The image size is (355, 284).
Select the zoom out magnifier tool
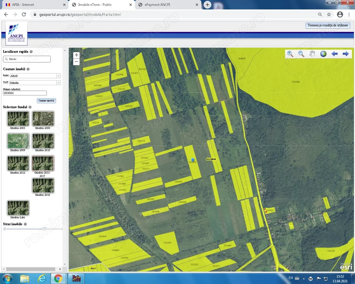301,54
